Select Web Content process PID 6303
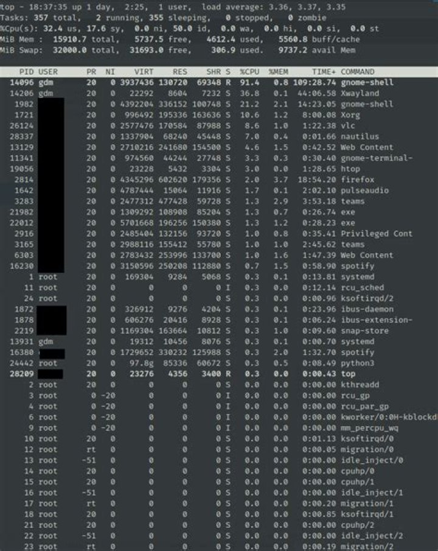Viewport: 438px width, 551px height. tap(219, 256)
